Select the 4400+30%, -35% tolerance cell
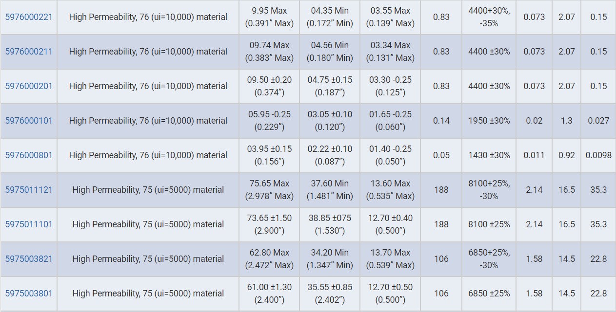This screenshot has width=616, height=312. click(489, 17)
